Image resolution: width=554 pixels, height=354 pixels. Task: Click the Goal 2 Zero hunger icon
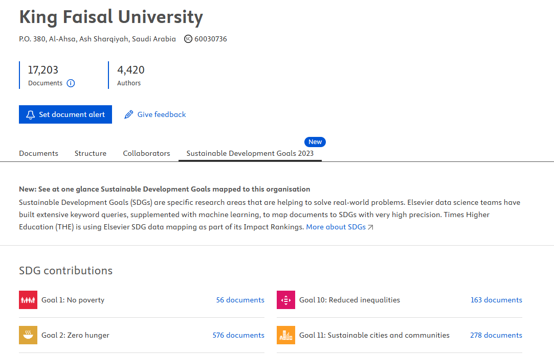click(x=28, y=335)
